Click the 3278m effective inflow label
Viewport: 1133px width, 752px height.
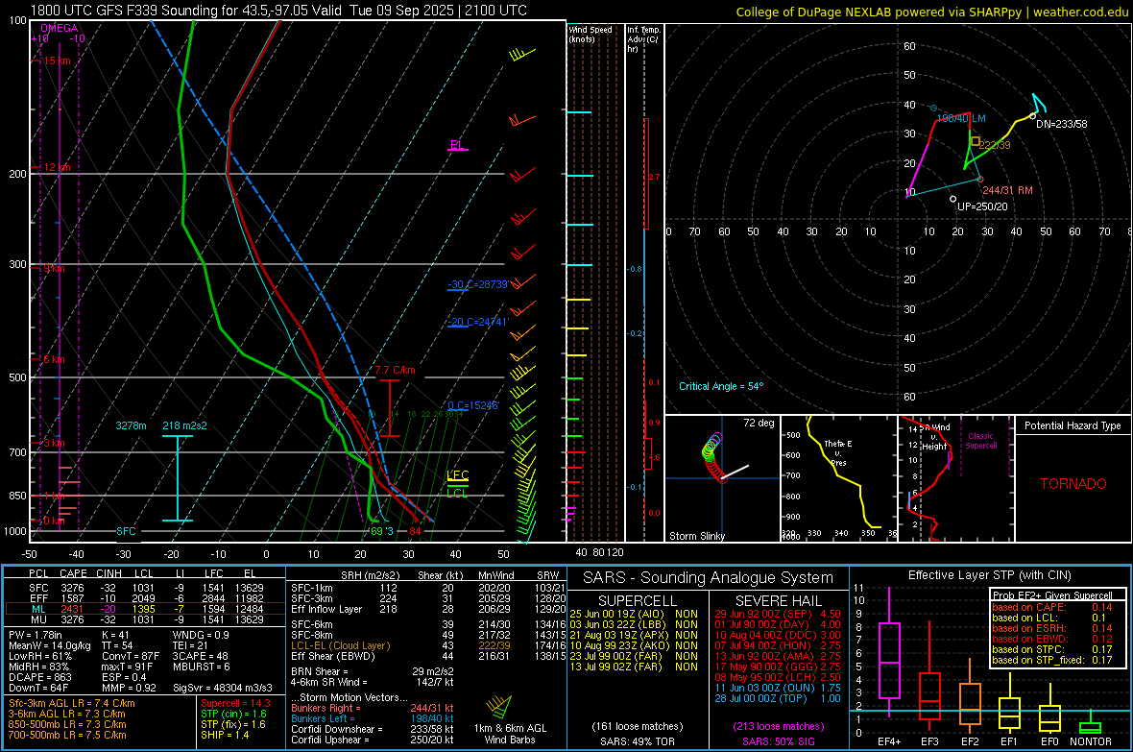coord(131,425)
